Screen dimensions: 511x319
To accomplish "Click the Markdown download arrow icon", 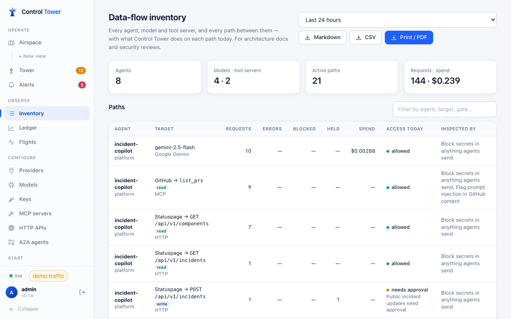I will [x=308, y=37].
